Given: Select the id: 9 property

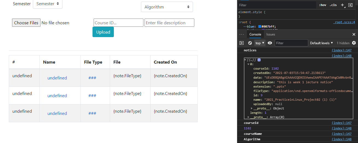Looking at the screenshot, I should pyautogui.click(x=258, y=95).
